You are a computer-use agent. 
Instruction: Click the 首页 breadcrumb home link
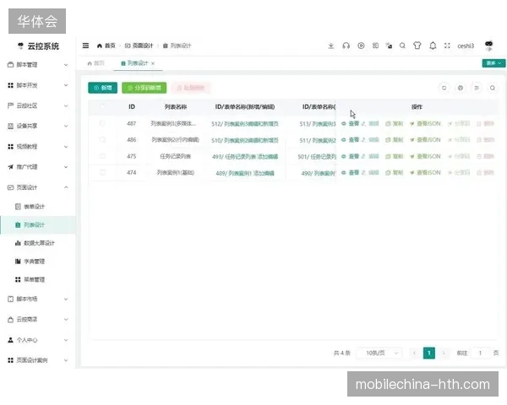106,46
